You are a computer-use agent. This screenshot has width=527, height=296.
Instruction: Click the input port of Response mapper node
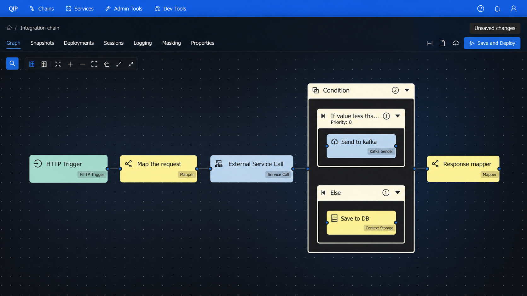coord(427,169)
